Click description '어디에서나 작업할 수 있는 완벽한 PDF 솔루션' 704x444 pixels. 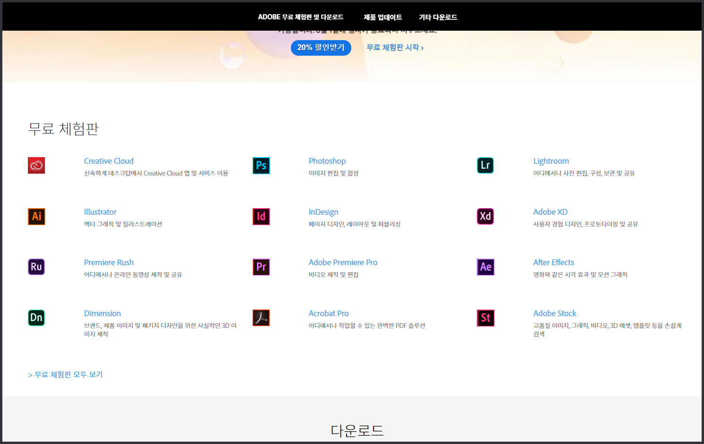367,326
